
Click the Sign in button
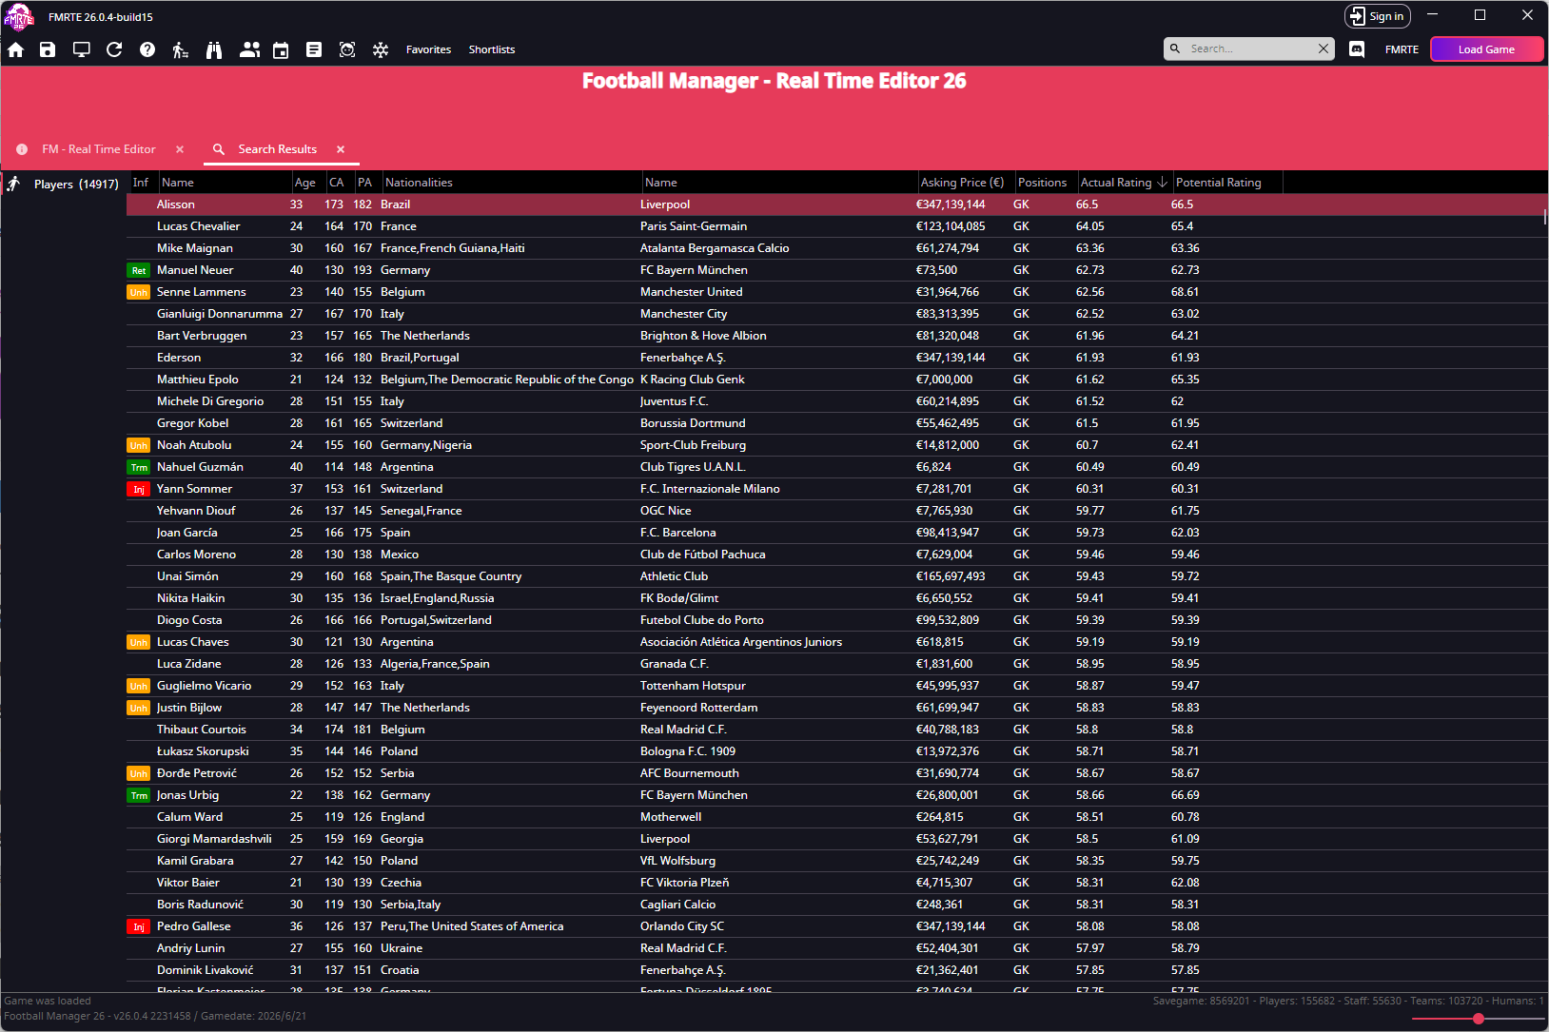[1377, 16]
